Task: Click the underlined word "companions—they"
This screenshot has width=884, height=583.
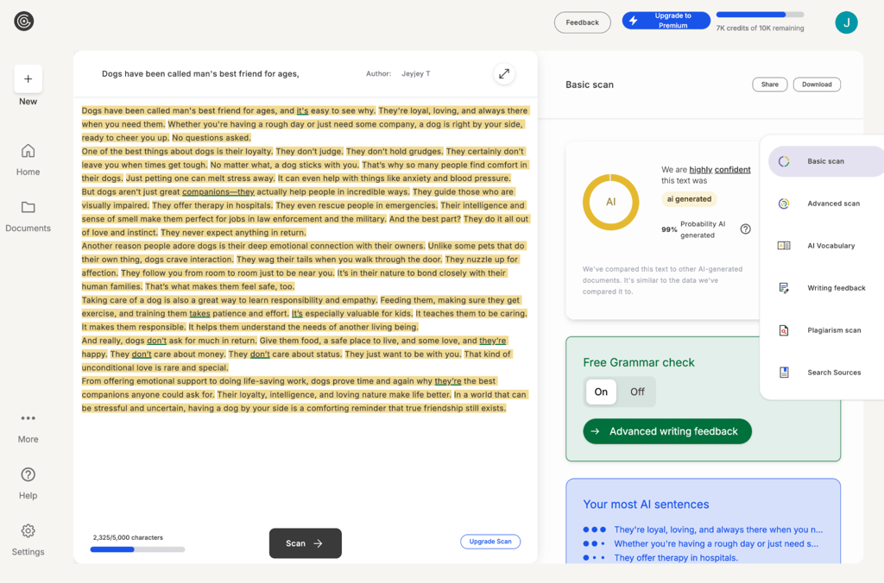Action: tap(218, 192)
